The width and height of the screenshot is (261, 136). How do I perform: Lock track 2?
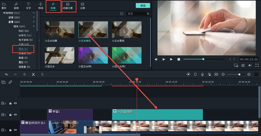(10, 115)
